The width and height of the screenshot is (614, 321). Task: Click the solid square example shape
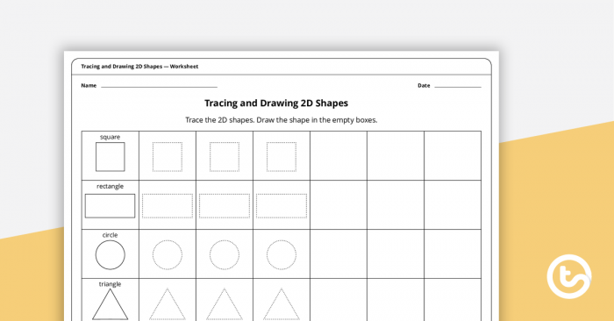110,157
